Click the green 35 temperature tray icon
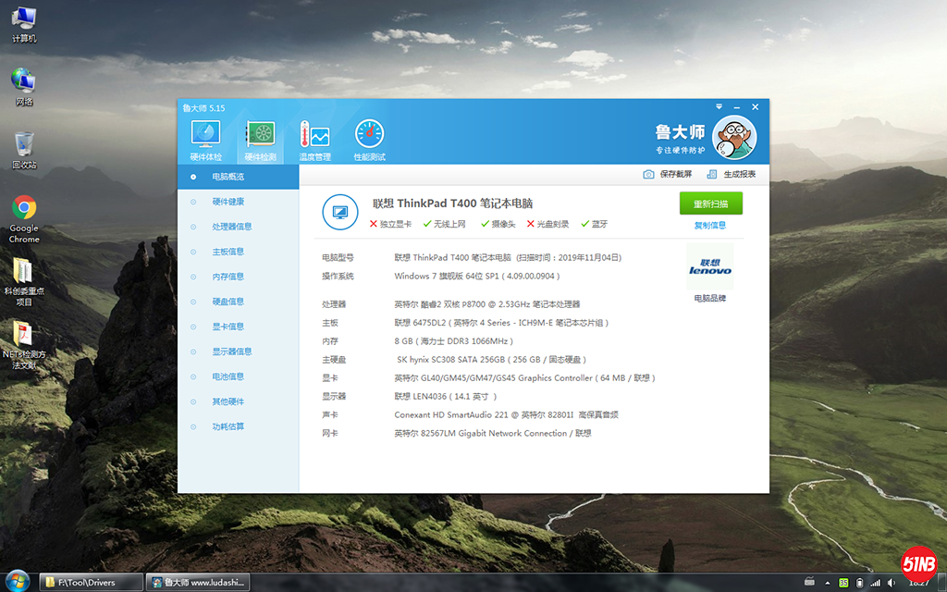This screenshot has width=947, height=592. pos(843,583)
